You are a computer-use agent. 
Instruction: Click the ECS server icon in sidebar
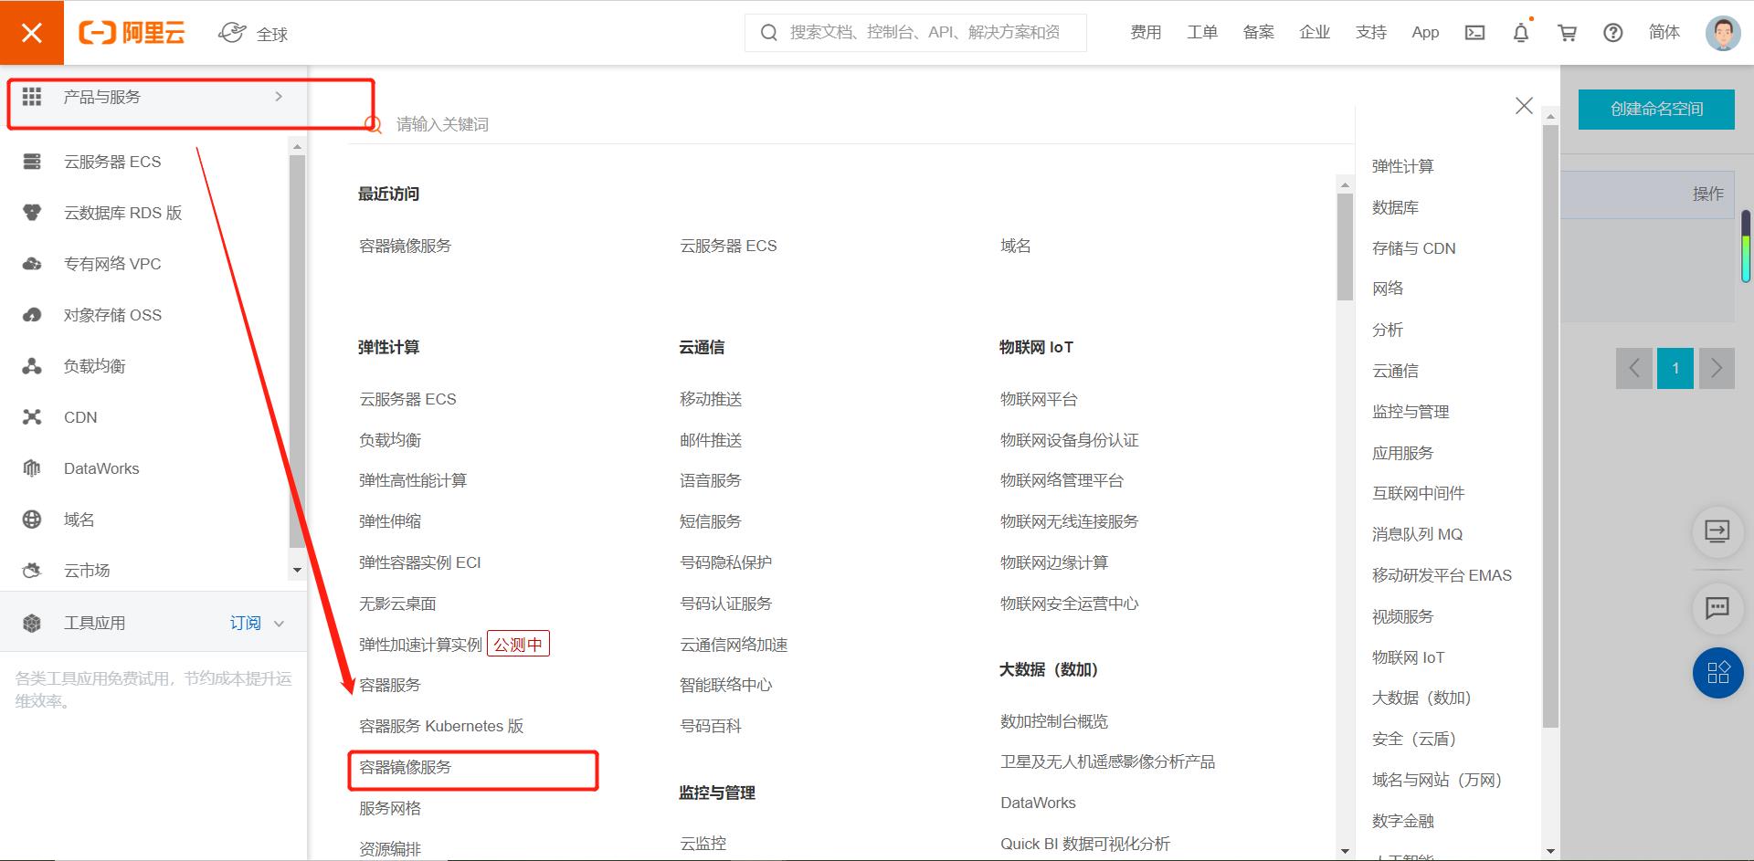tap(32, 162)
